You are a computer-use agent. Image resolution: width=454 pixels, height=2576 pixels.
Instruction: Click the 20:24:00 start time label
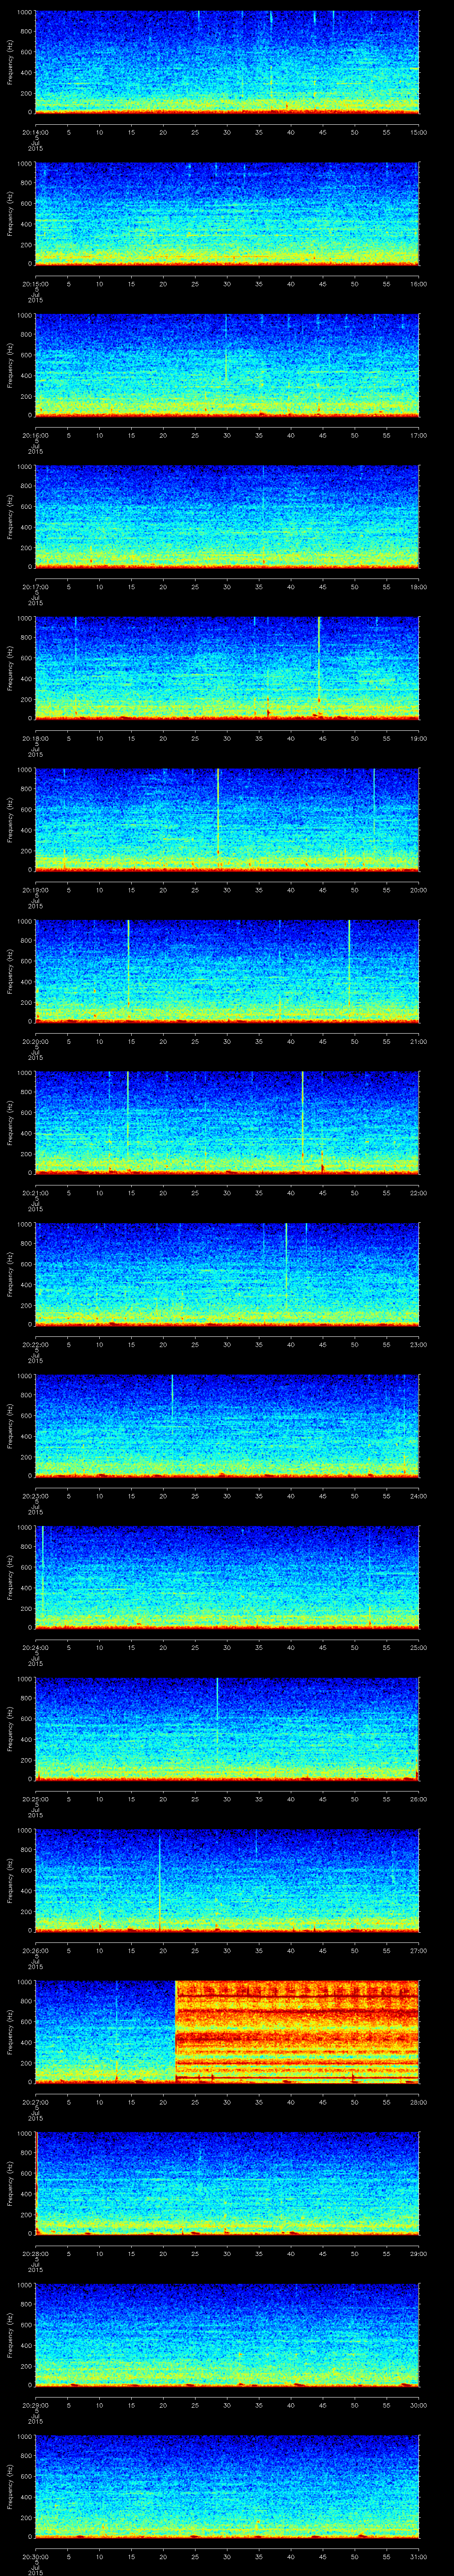pyautogui.click(x=35, y=1647)
